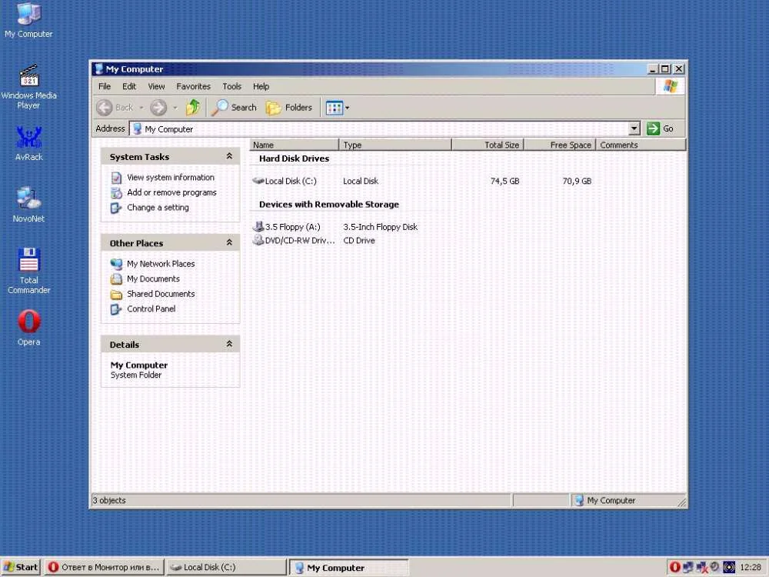Open the Views icon menu

338,108
